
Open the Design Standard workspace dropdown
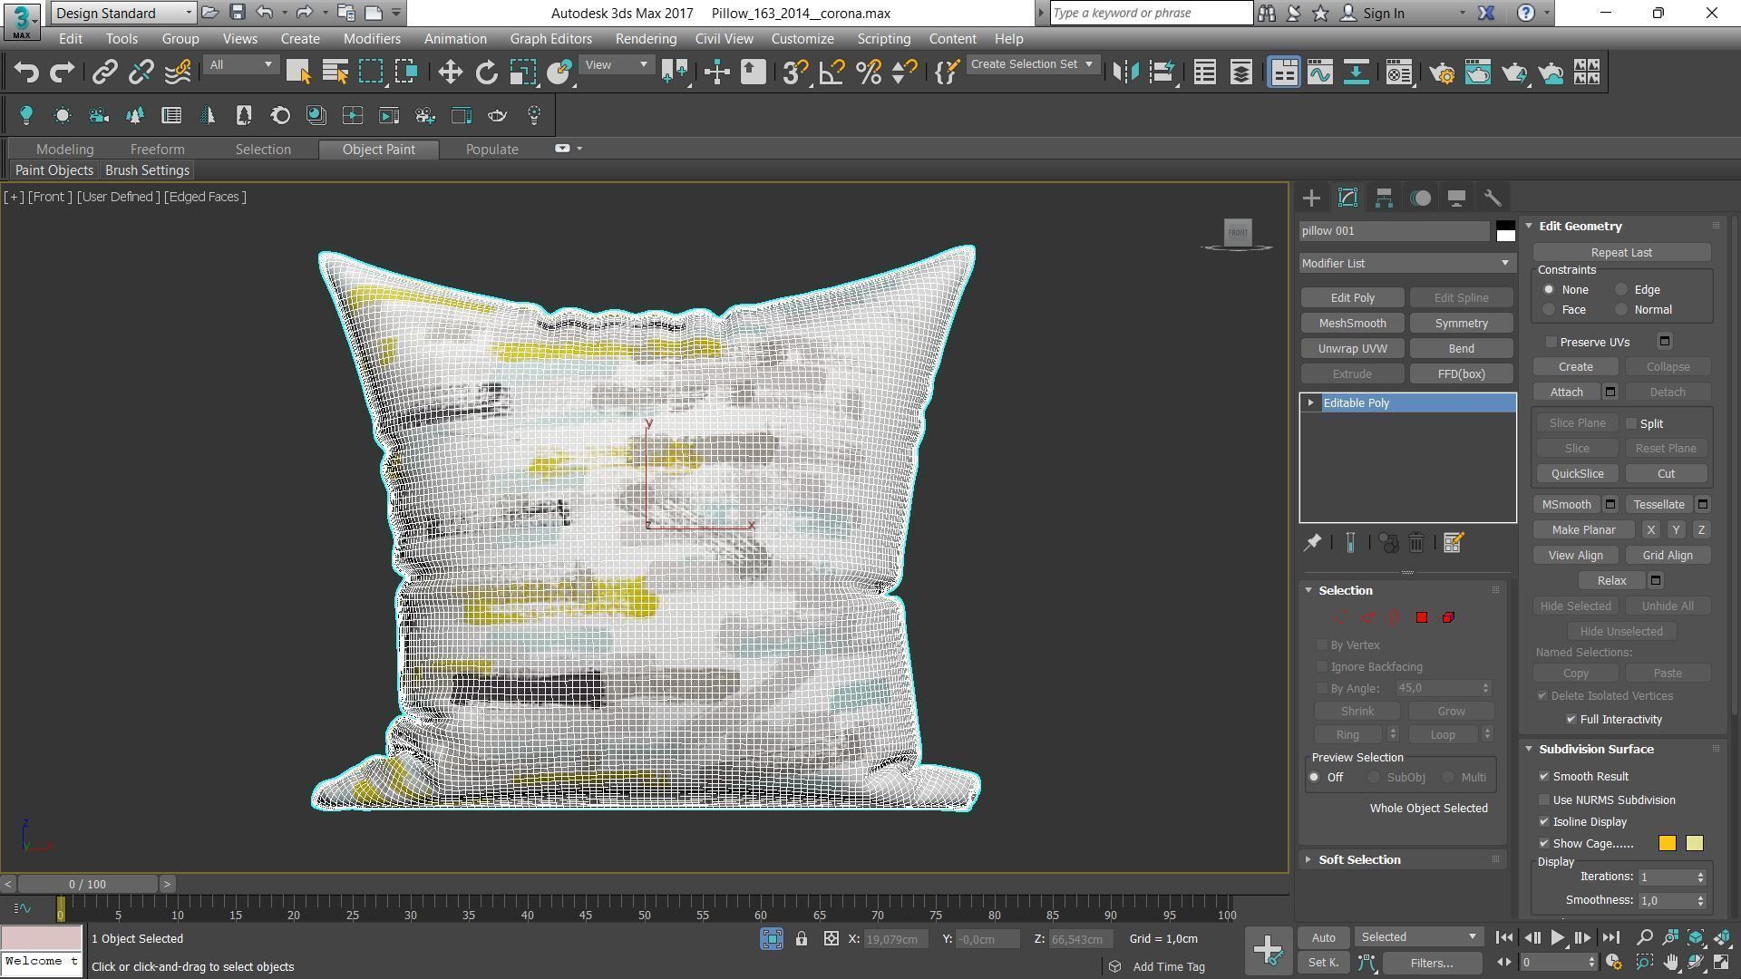123,13
